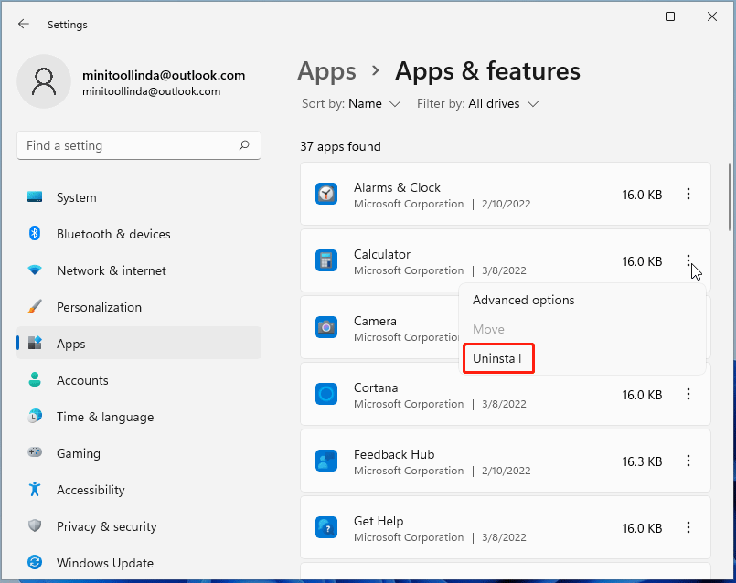Click the System monitor icon in the sidebar
This screenshot has height=583, width=736.
(35, 197)
